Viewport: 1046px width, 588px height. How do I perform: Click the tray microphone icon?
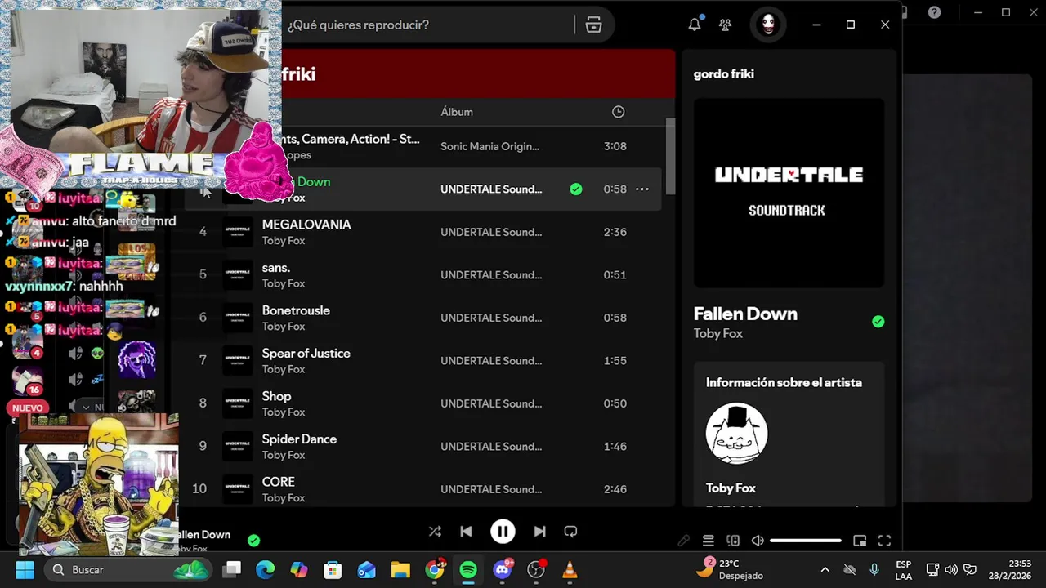(x=874, y=569)
